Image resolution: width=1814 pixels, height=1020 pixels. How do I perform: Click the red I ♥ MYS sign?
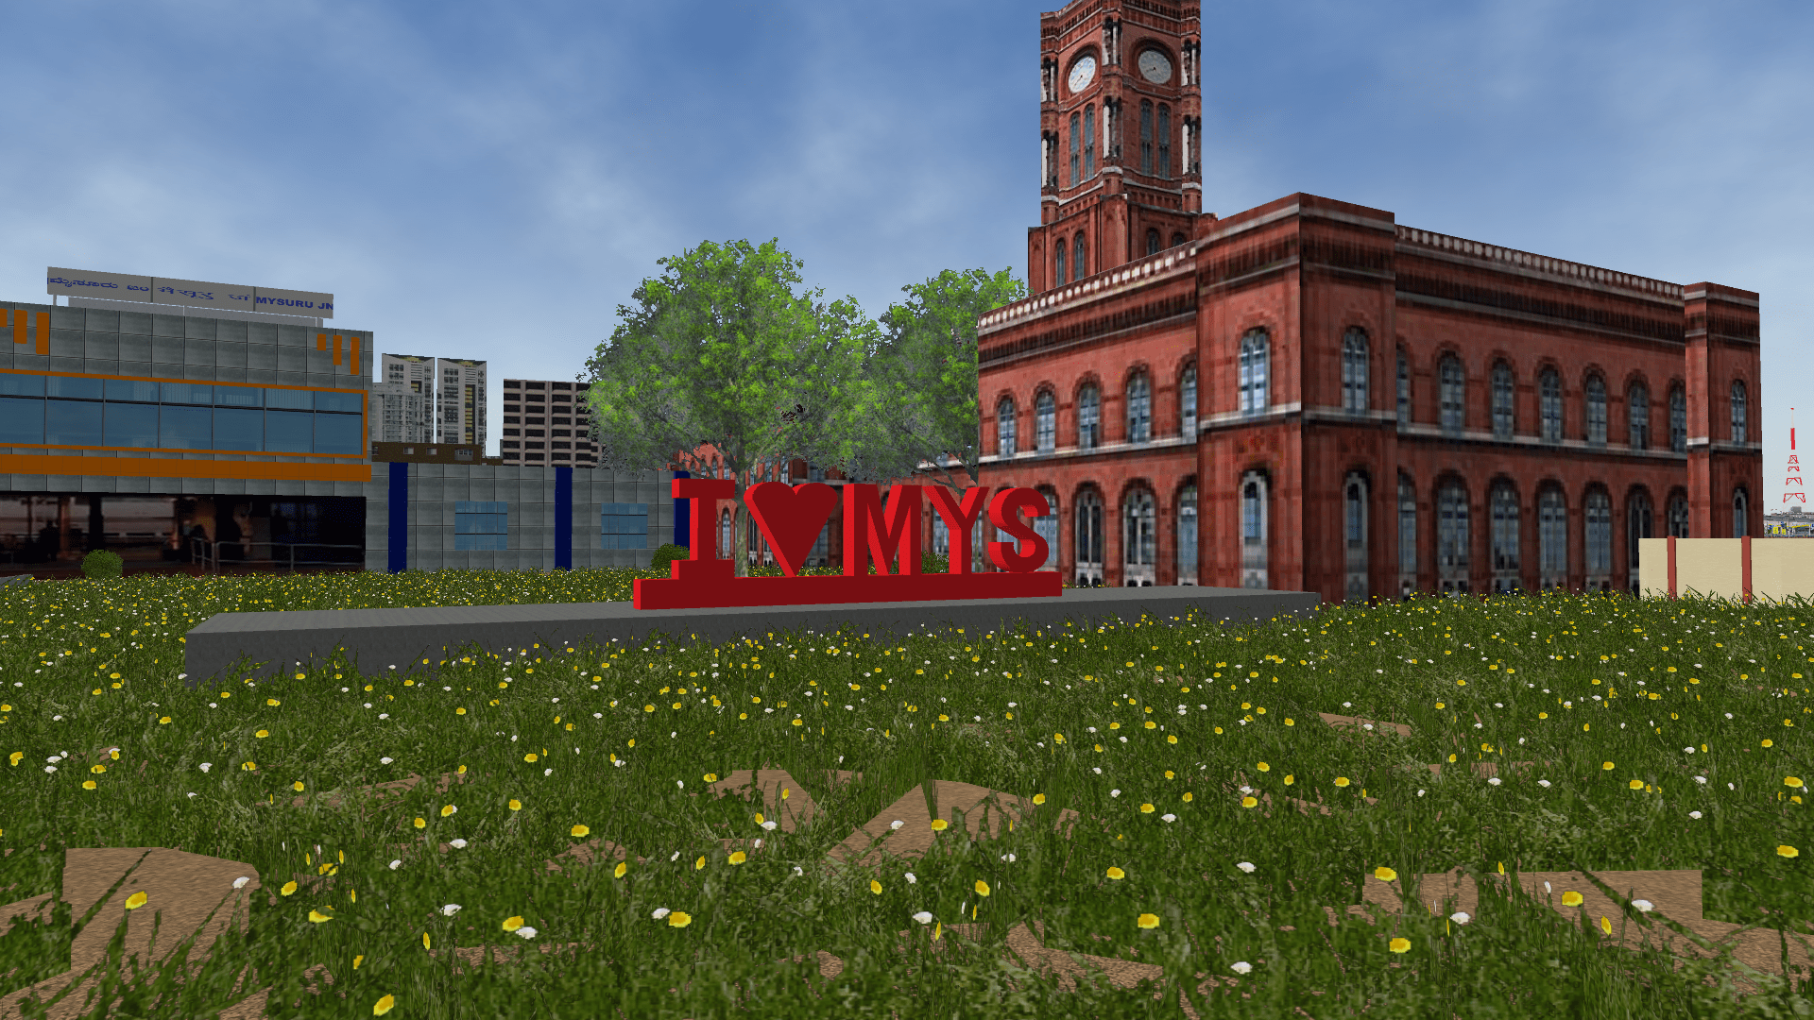click(x=847, y=543)
